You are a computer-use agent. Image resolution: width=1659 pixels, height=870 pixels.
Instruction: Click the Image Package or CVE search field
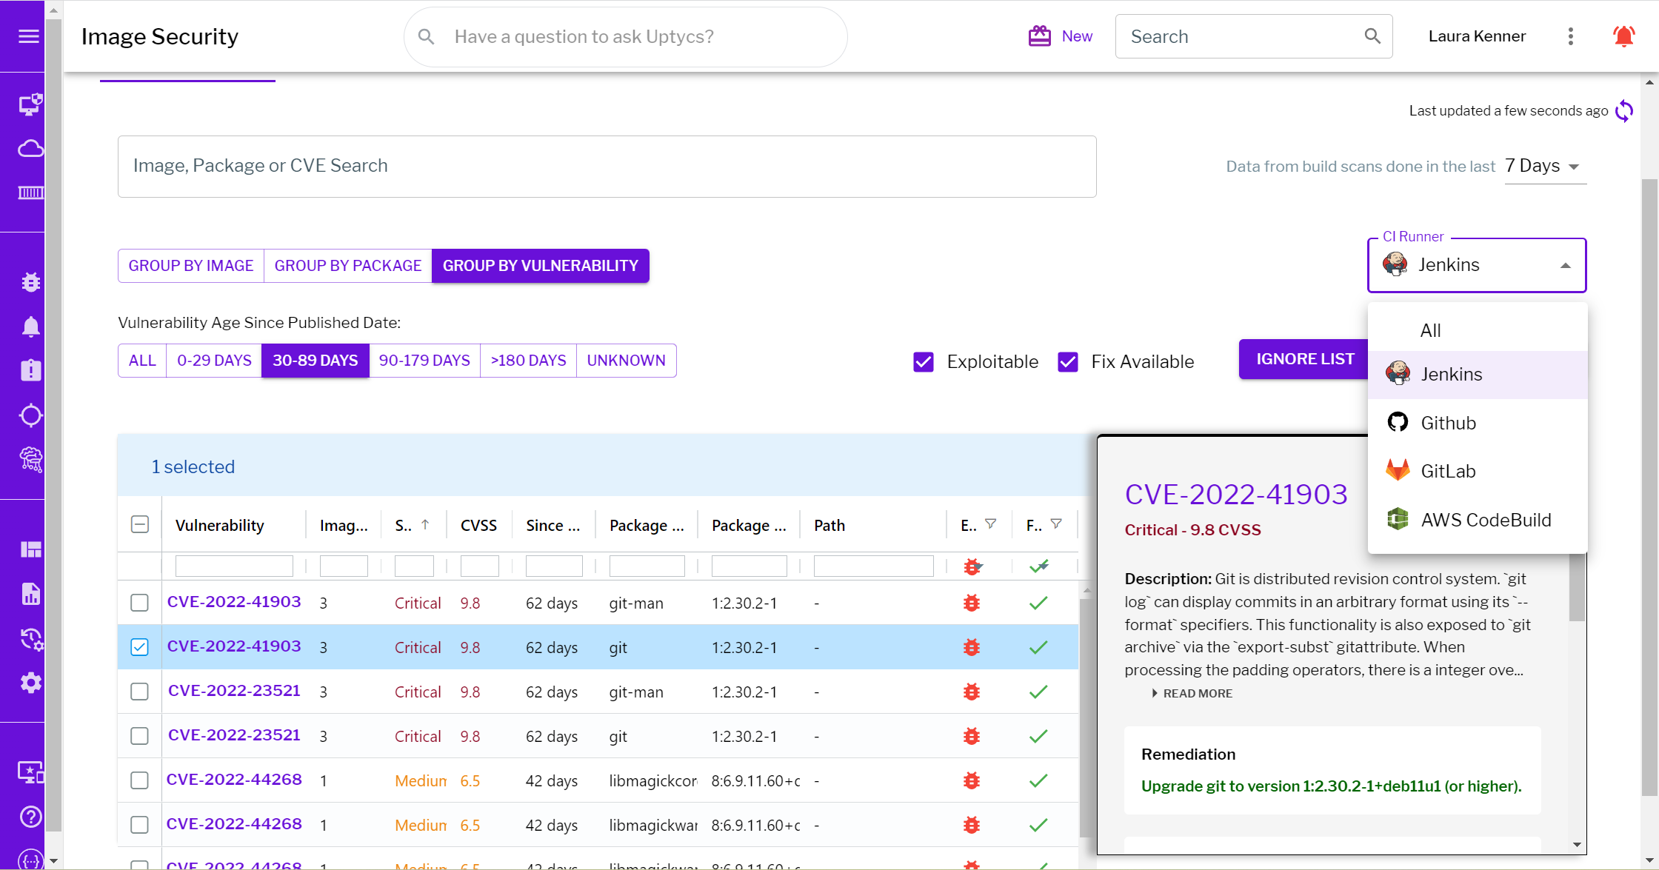point(607,164)
